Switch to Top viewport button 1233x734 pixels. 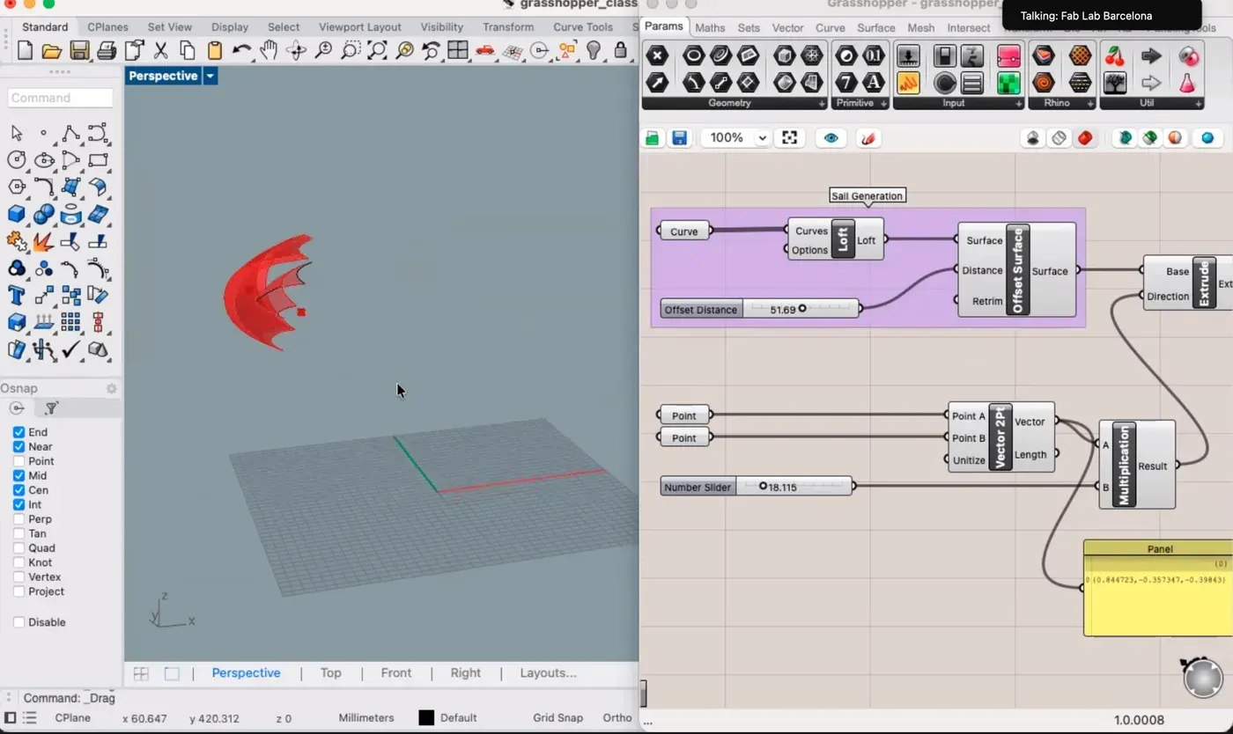click(x=330, y=673)
